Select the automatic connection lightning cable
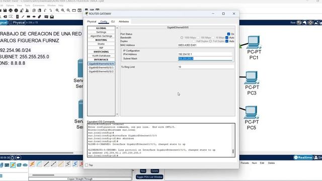This screenshot has height=181, width=322. click(x=32, y=164)
